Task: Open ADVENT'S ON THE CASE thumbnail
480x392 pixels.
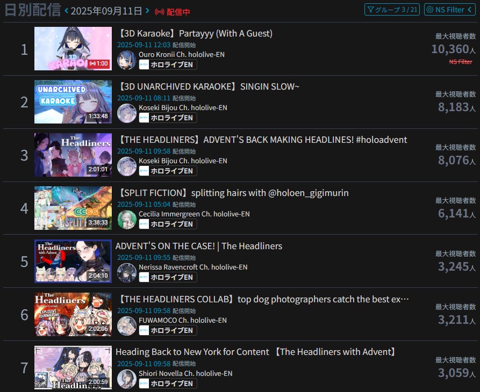Action: click(73, 262)
